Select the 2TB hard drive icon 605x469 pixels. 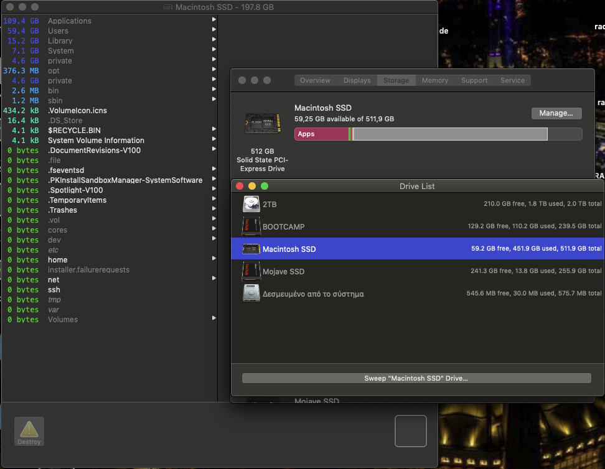pos(251,204)
